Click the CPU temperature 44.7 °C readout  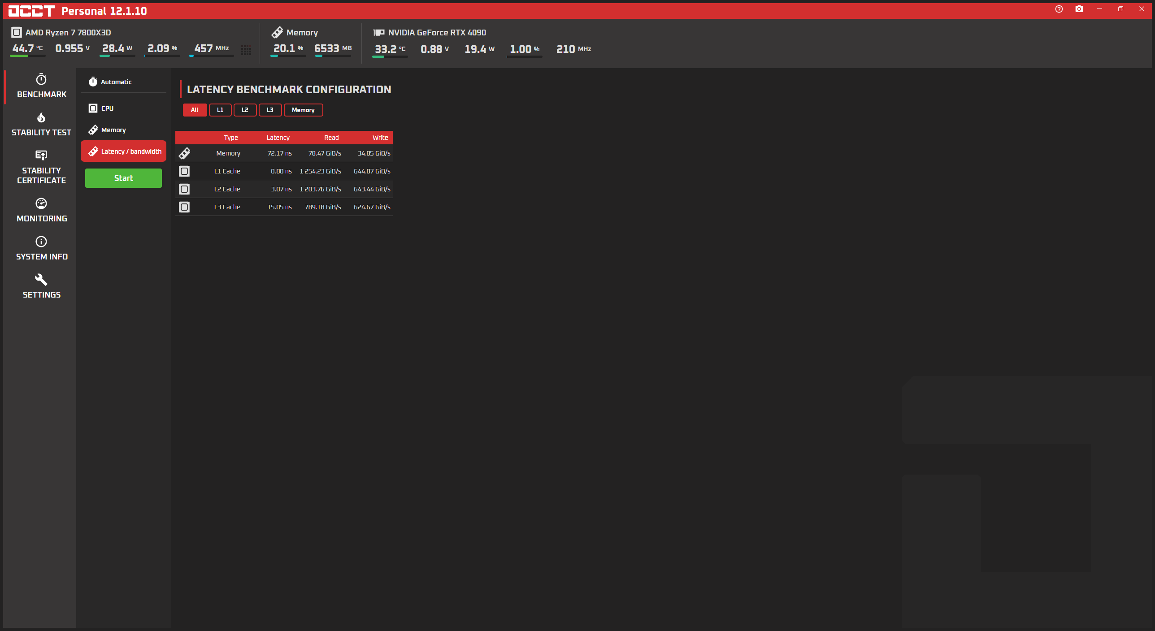(x=27, y=48)
